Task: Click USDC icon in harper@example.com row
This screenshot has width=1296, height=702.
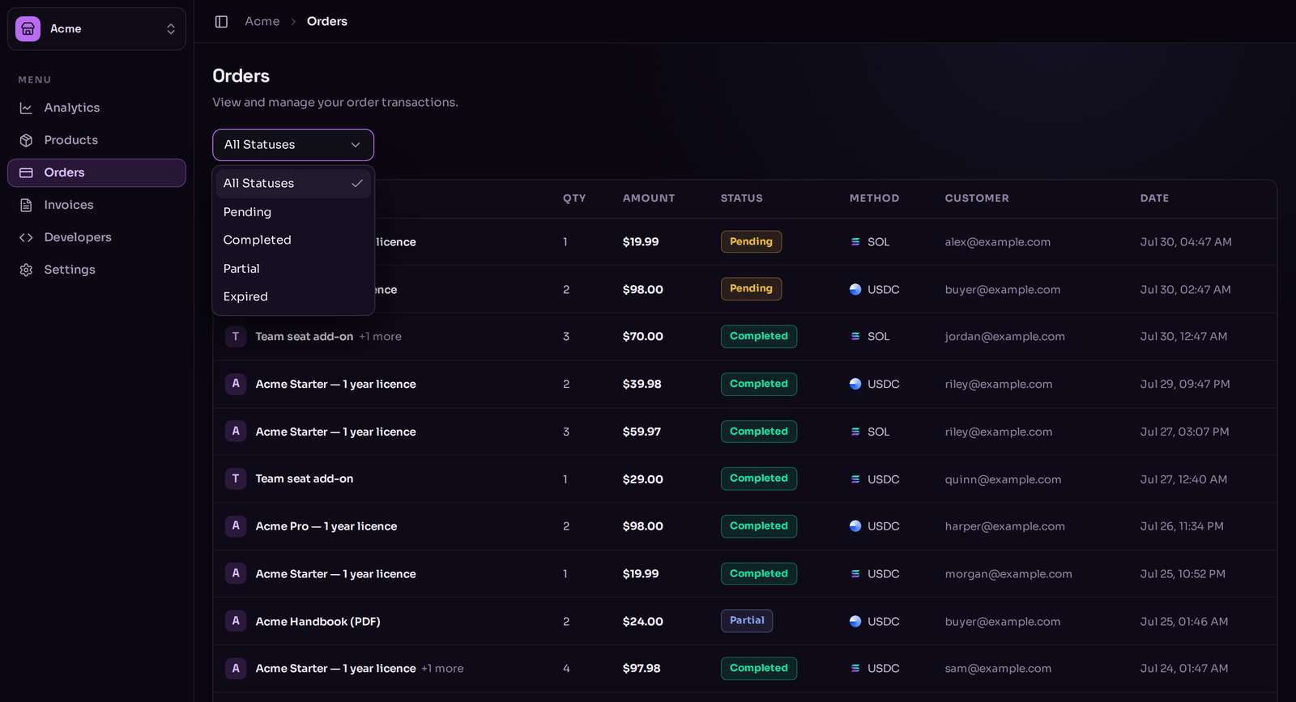Action: pyautogui.click(x=855, y=526)
